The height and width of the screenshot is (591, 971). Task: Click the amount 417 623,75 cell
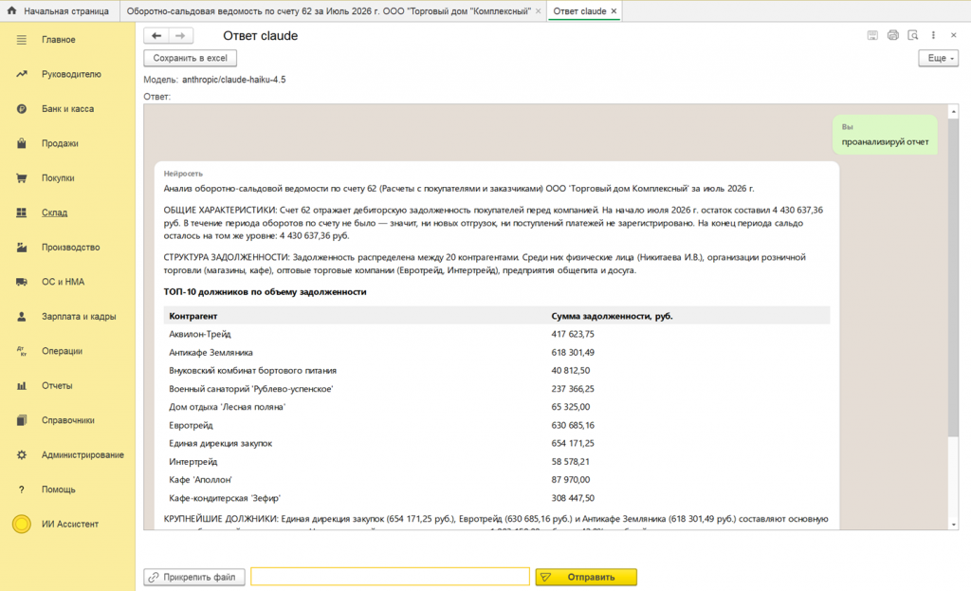pos(573,334)
